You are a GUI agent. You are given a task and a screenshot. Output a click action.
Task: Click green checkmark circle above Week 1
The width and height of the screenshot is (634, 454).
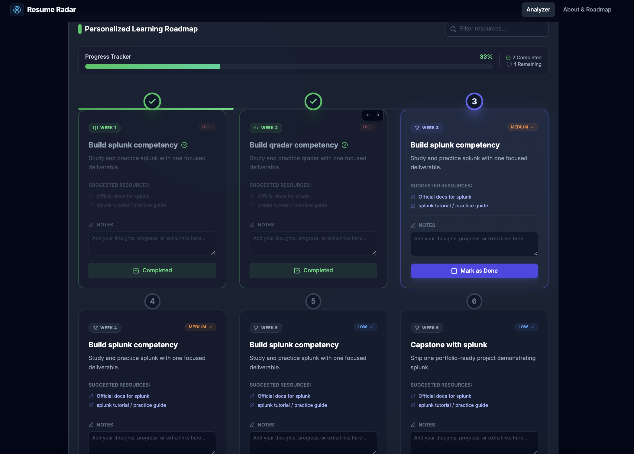point(152,101)
